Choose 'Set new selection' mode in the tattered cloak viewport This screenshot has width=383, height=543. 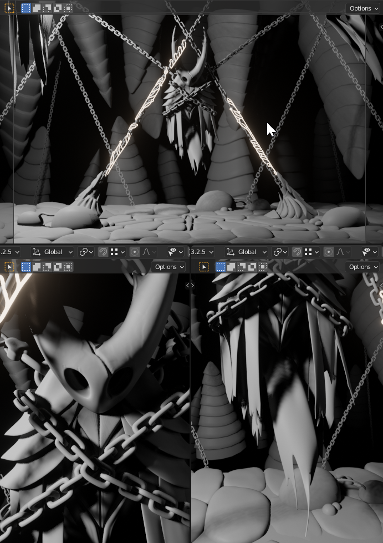221,267
